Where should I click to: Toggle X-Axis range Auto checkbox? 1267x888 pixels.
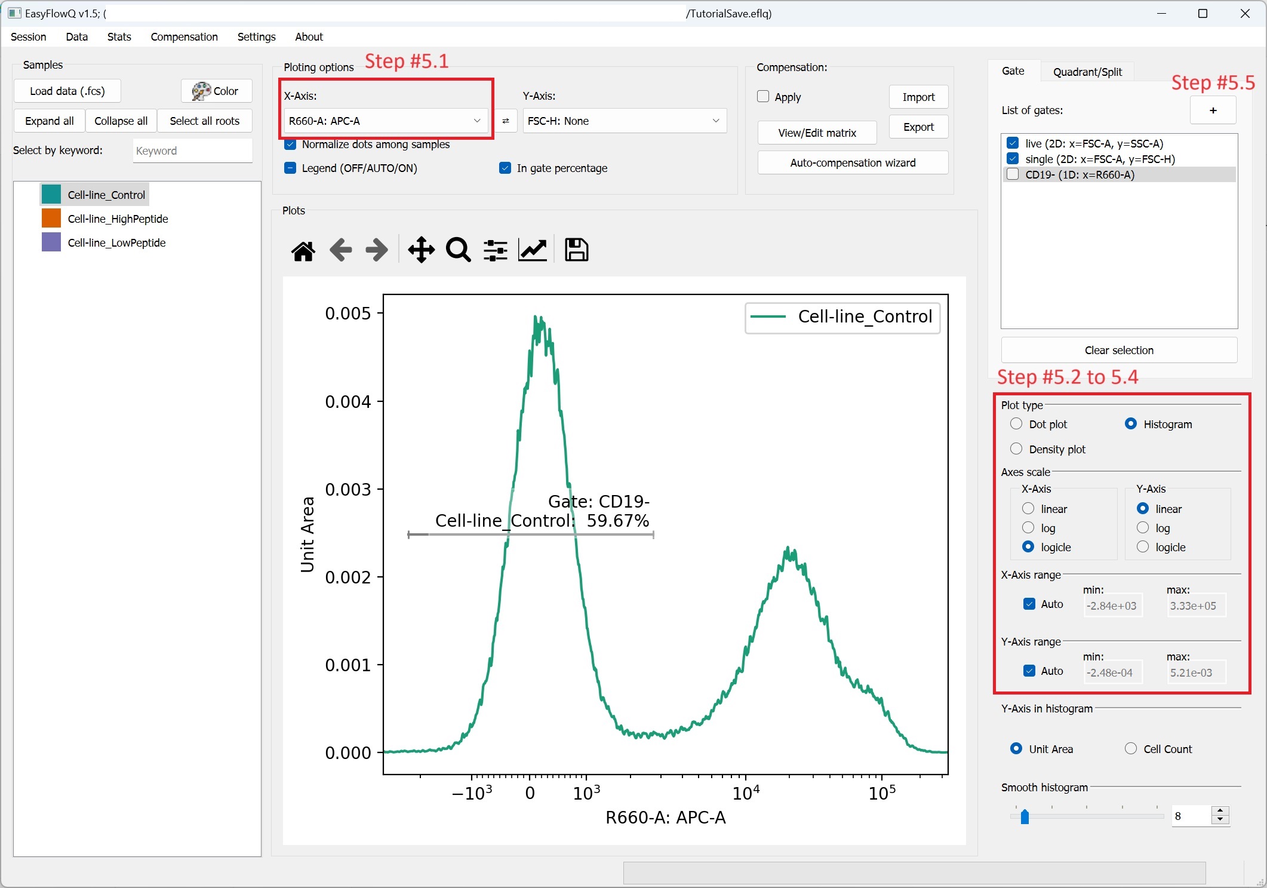(x=1029, y=604)
